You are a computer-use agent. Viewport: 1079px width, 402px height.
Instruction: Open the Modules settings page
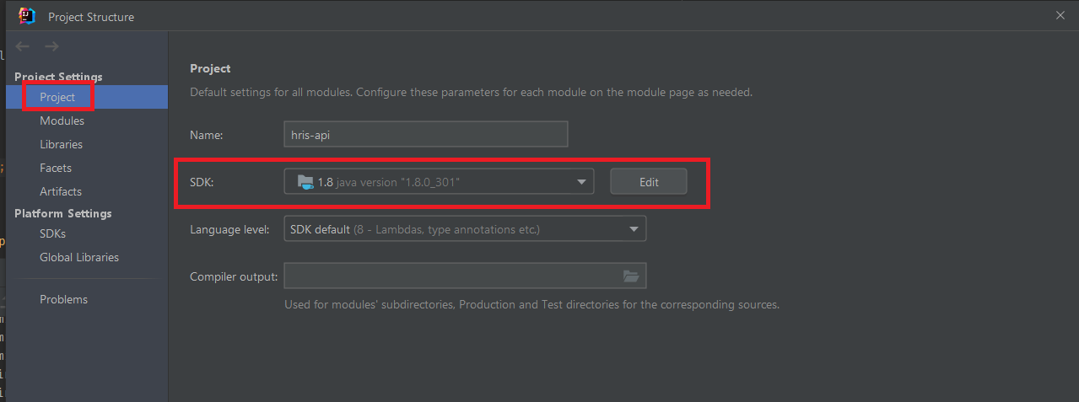coord(62,121)
